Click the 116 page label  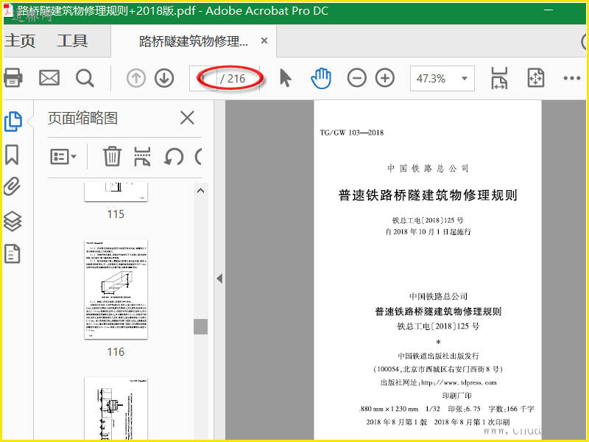coord(116,352)
